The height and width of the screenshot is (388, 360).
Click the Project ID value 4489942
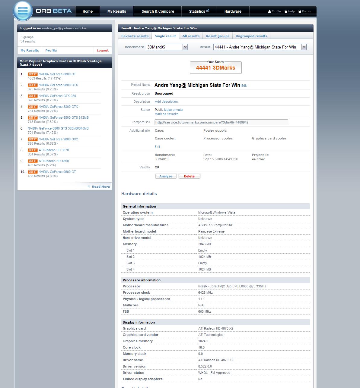(258, 159)
